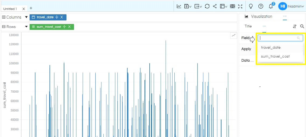Viewport: 306px width, 137px height.
Task: Open options icon on sum_travel_cost pill
Action: pyautogui.click(x=64, y=27)
